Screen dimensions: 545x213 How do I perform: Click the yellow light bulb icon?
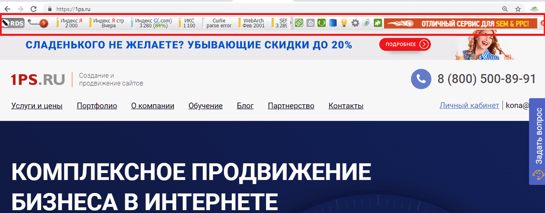click(344, 23)
